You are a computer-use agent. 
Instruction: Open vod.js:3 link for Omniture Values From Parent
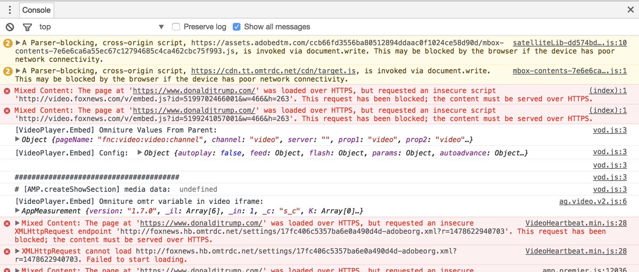pos(610,130)
